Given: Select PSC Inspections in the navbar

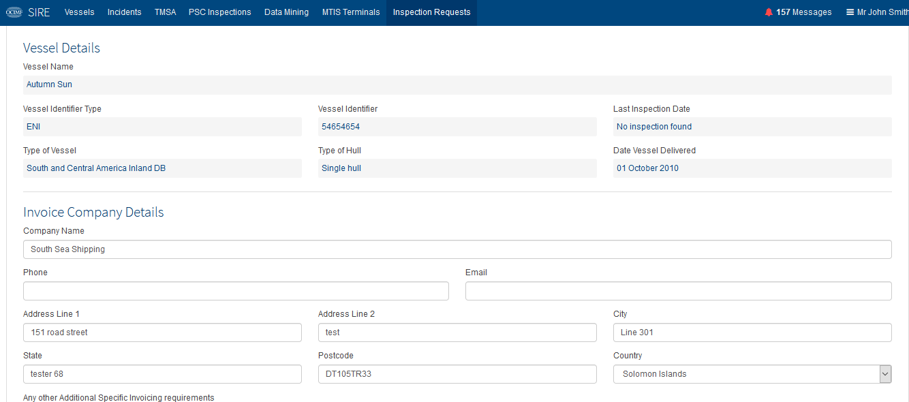Looking at the screenshot, I should click(x=220, y=12).
